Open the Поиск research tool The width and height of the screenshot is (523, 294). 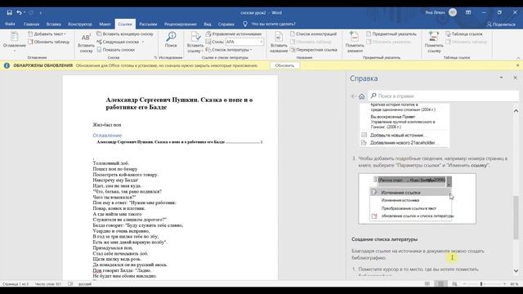tap(171, 40)
